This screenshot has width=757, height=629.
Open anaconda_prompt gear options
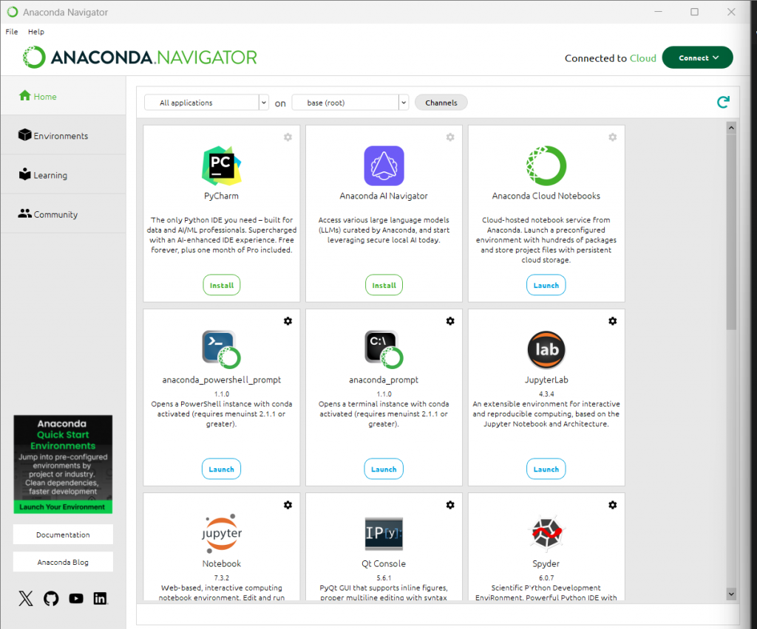[x=450, y=321]
